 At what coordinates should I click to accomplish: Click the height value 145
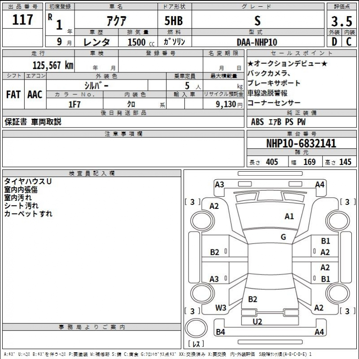point(345,162)
